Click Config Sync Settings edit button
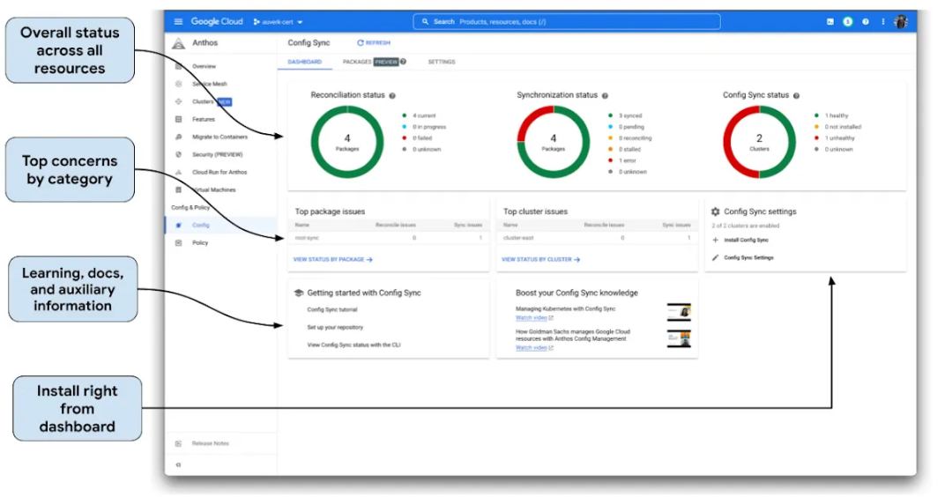The image size is (952, 497). point(742,258)
